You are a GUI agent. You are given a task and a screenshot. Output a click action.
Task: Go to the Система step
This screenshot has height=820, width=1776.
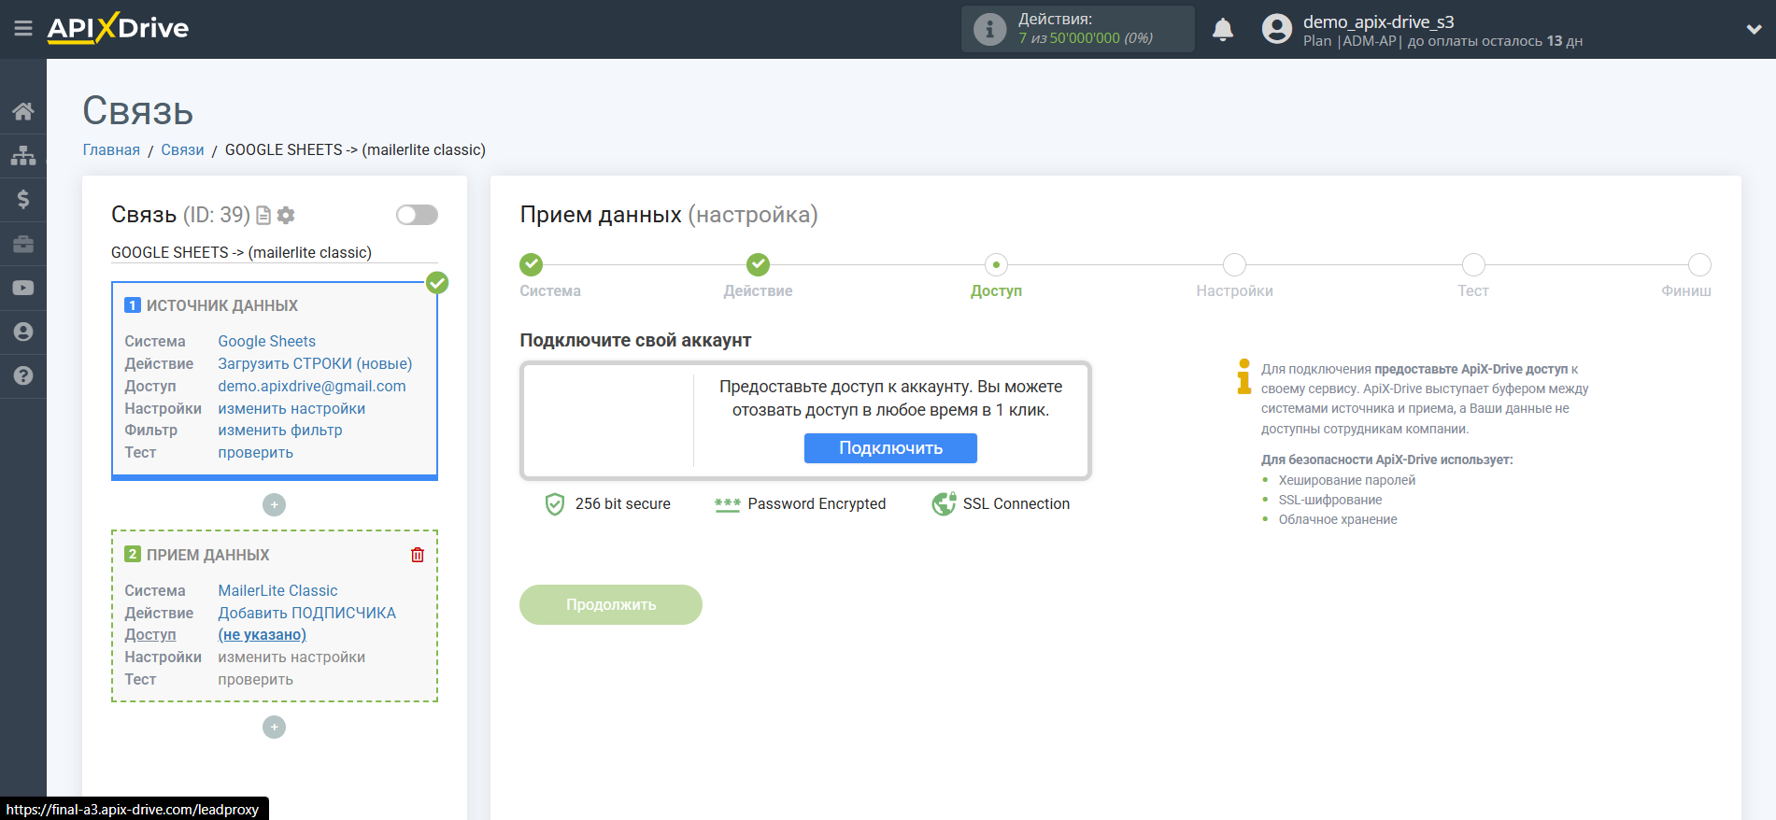[x=532, y=264]
